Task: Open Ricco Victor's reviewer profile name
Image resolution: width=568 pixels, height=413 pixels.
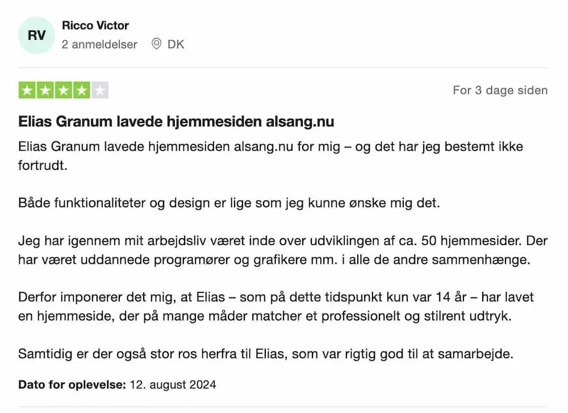Action: [95, 26]
